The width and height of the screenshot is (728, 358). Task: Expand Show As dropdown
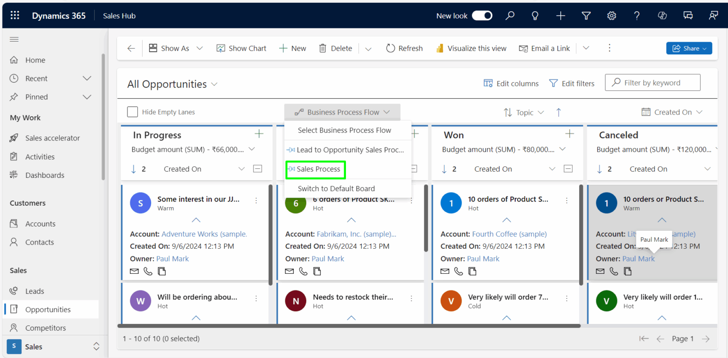click(200, 48)
